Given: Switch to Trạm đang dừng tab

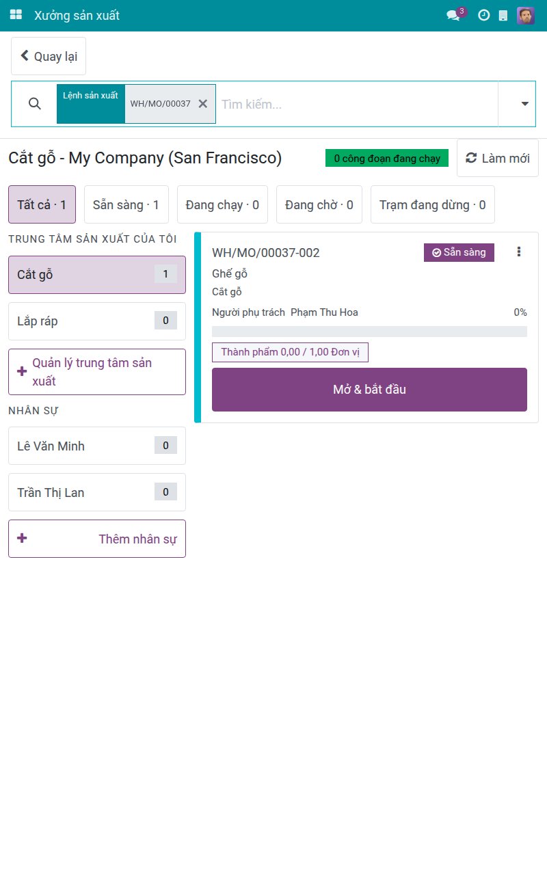Looking at the screenshot, I should (x=433, y=204).
